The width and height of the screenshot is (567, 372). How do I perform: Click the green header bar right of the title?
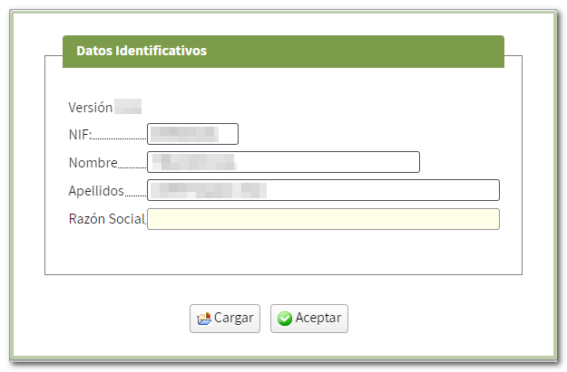coord(363,51)
